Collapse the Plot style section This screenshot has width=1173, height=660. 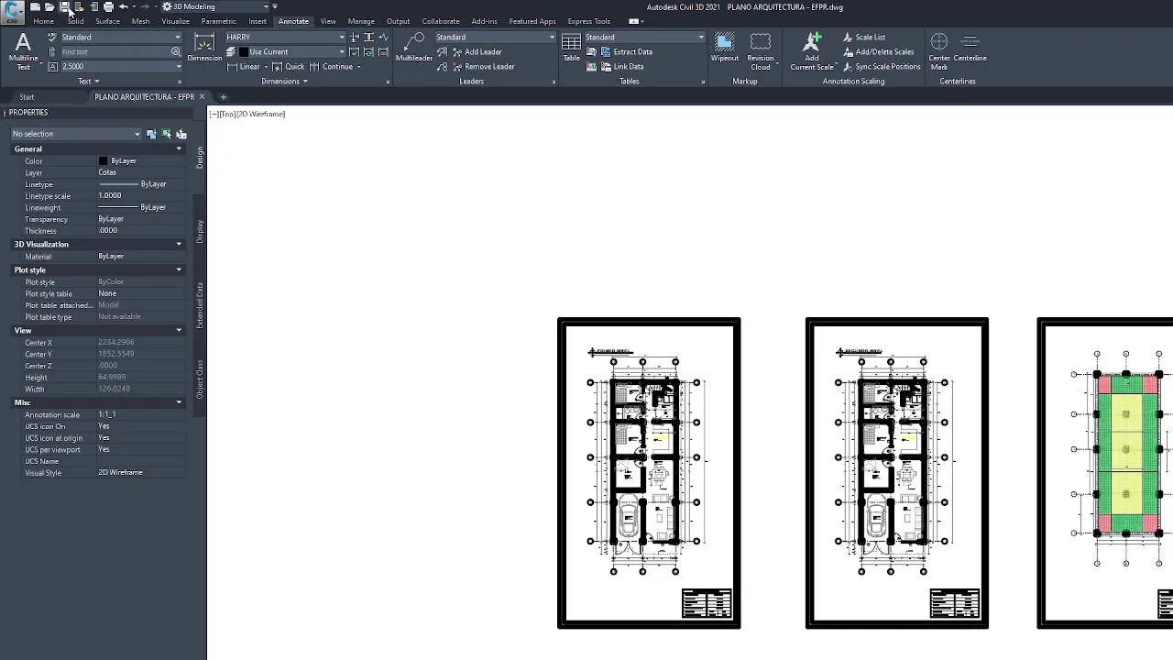coord(179,270)
